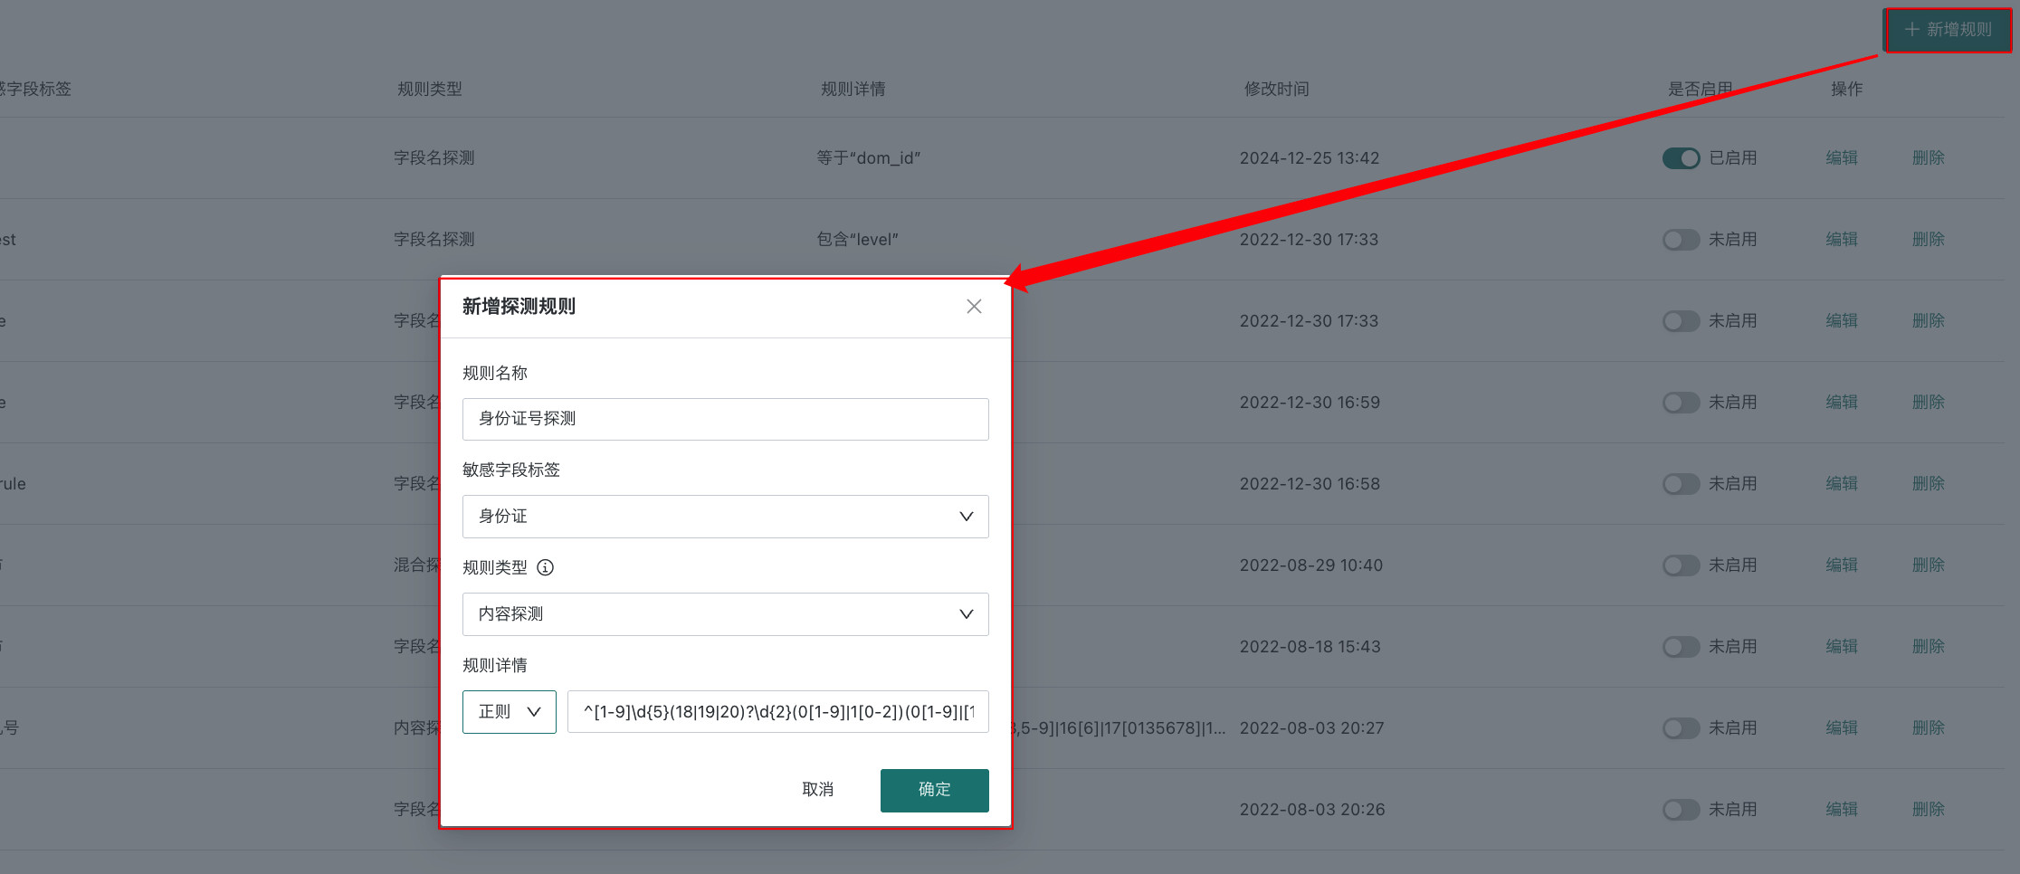Screen dimensions: 2020x874
Task: Click 编辑 for rule modified 2022-08-03 20:27
Action: [1841, 728]
